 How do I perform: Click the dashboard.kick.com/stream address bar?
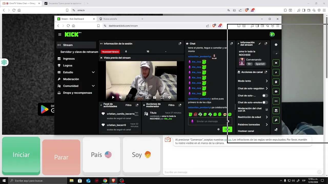pyautogui.click(x=154, y=26)
